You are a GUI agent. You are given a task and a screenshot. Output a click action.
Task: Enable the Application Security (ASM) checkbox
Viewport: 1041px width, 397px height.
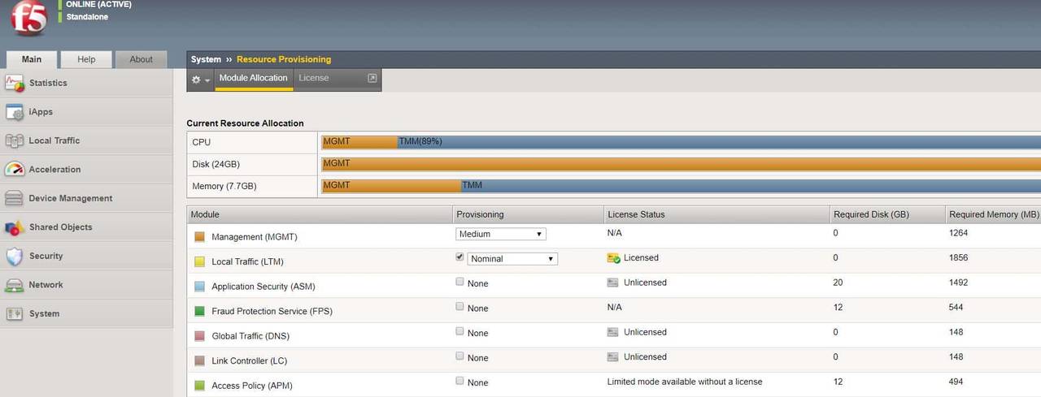click(460, 282)
